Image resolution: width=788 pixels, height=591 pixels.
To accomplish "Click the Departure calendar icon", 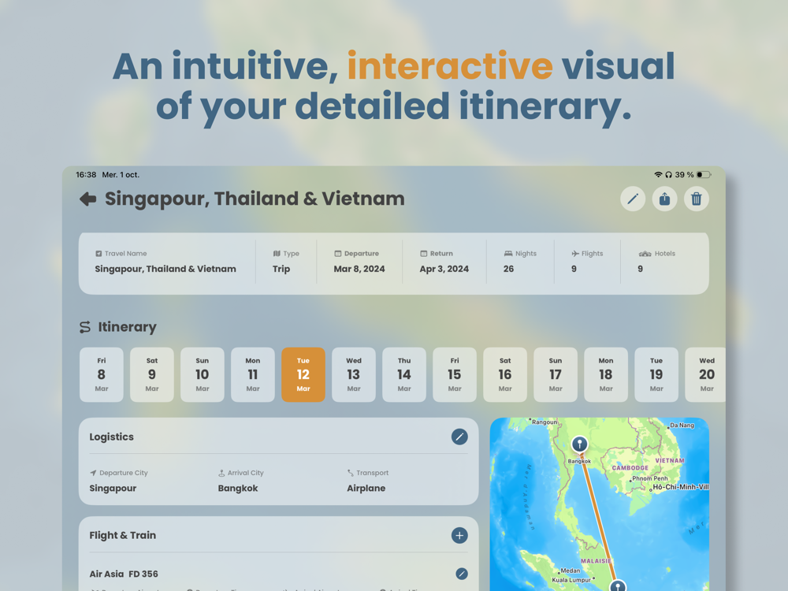I will coord(338,254).
